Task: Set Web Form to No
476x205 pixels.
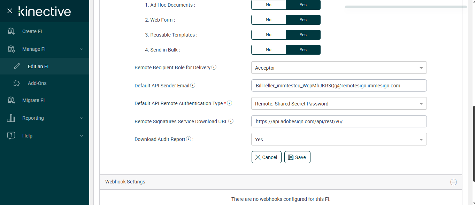Action: click(269, 20)
